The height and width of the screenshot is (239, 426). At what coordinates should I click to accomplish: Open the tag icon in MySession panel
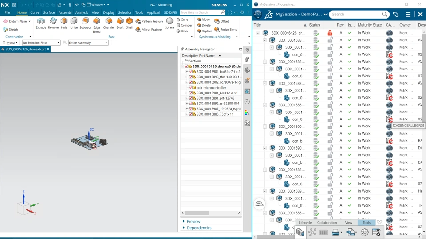pyautogui.click(x=396, y=14)
